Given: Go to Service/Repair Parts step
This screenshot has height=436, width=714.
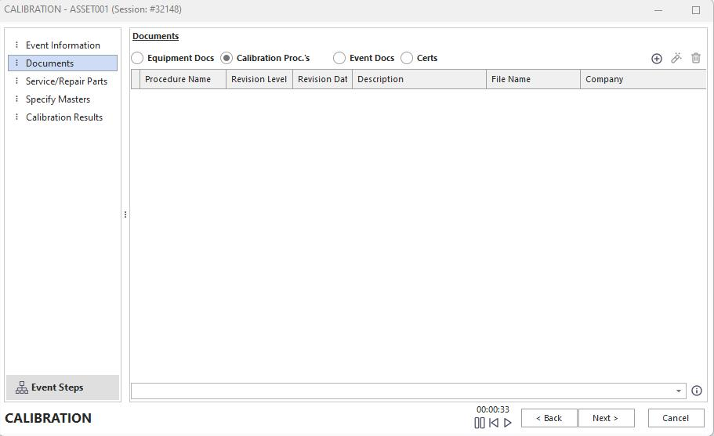Looking at the screenshot, I should point(63,81).
